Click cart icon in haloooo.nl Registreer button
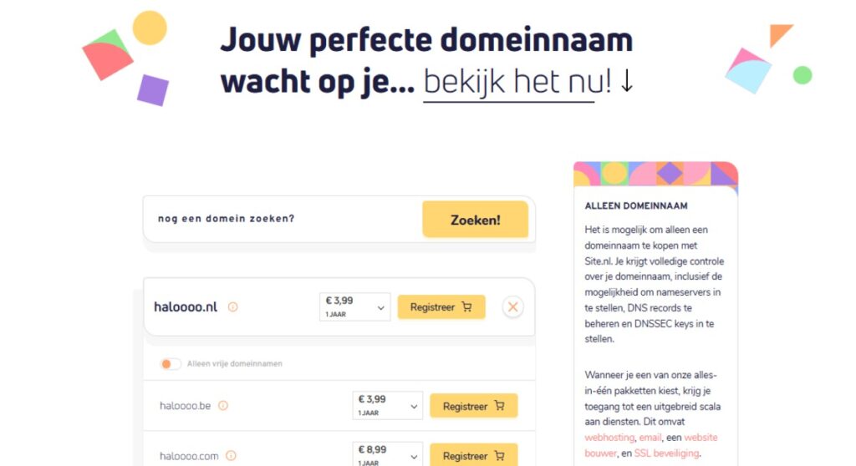Screen dimensions: 856x466 (466, 307)
